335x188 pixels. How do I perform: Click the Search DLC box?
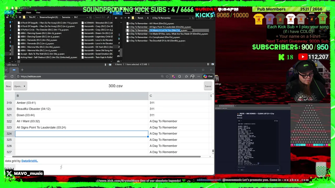(103, 17)
